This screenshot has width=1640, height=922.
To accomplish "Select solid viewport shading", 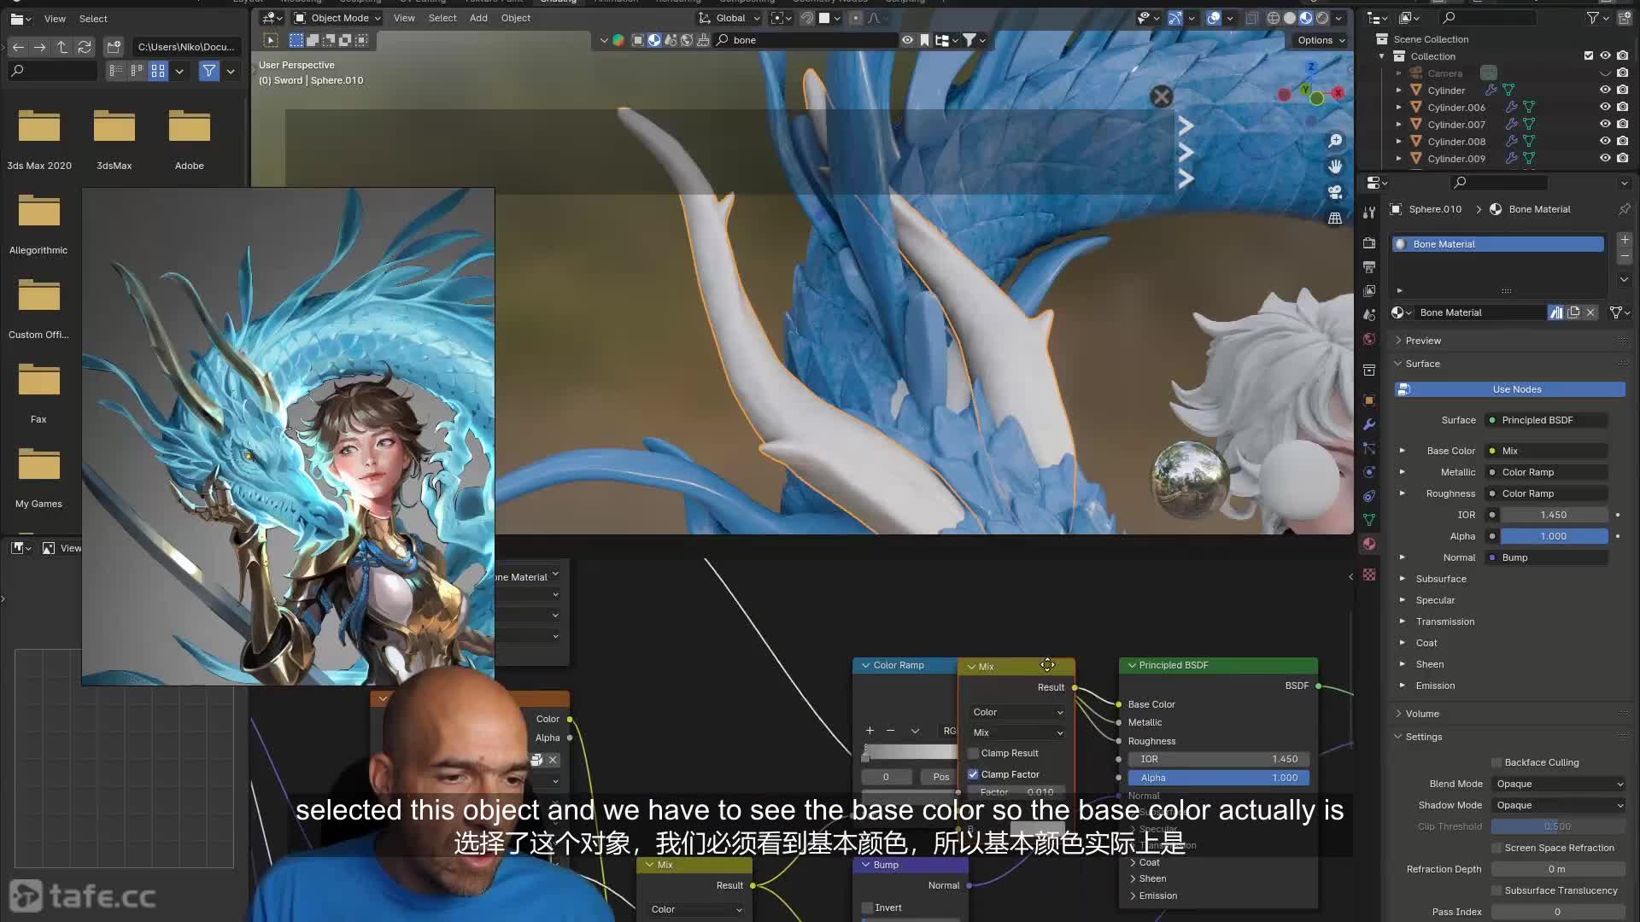I will coord(1290,18).
